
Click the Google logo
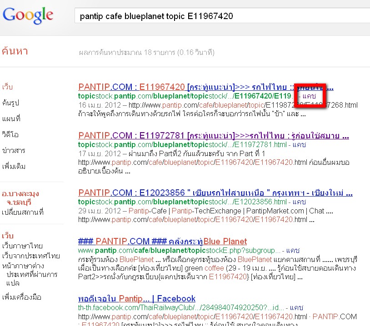[x=28, y=15]
